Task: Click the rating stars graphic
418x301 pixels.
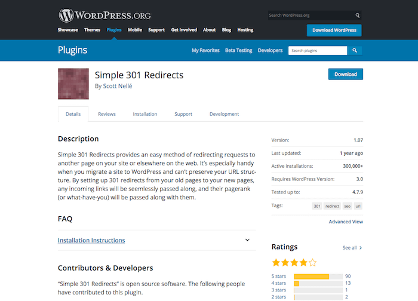Action: 294,263
